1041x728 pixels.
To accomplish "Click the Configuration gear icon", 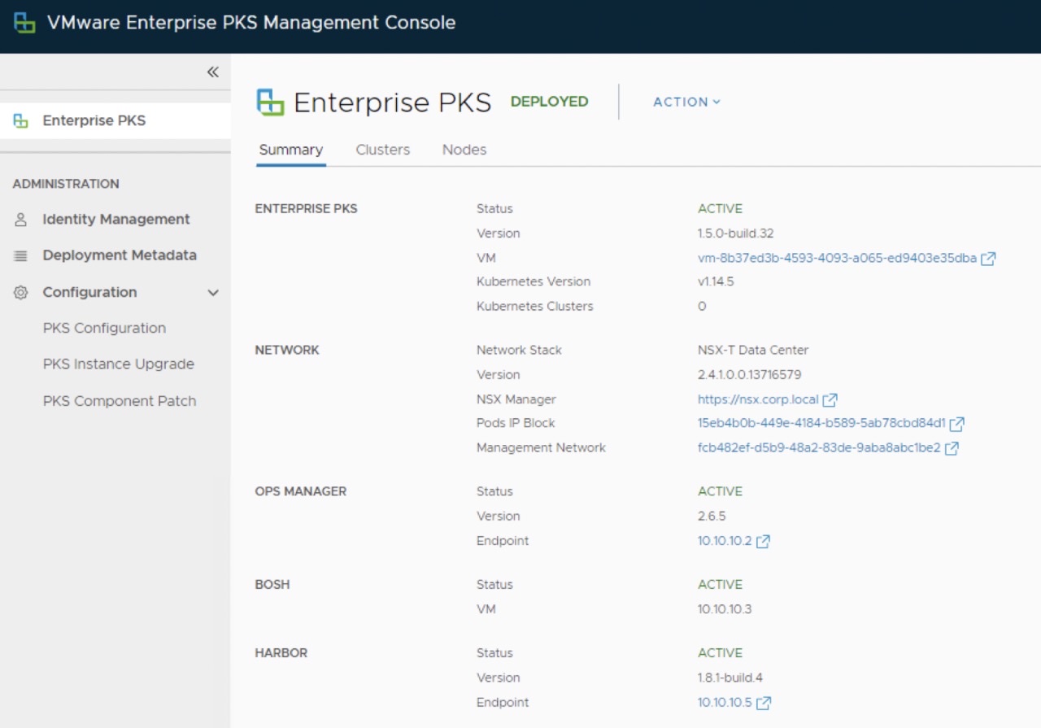I will point(21,293).
